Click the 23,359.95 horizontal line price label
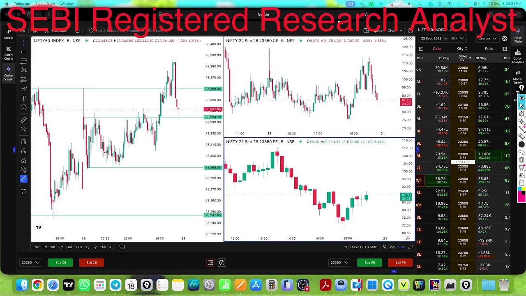526x296 pixels. point(213,89)
